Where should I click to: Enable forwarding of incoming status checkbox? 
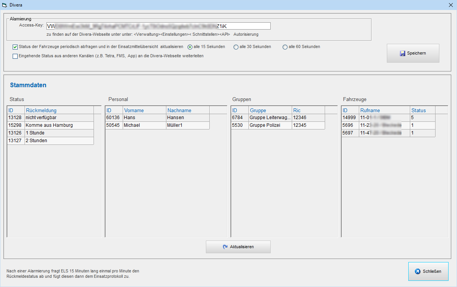coord(15,56)
